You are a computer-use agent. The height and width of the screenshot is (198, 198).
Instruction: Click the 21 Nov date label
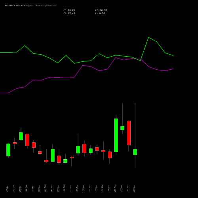121,188
